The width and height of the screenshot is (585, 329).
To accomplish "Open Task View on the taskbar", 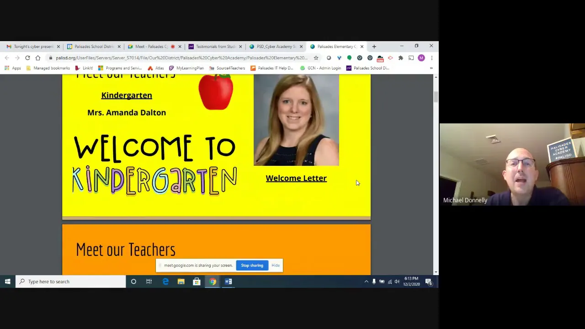I will click(x=149, y=281).
